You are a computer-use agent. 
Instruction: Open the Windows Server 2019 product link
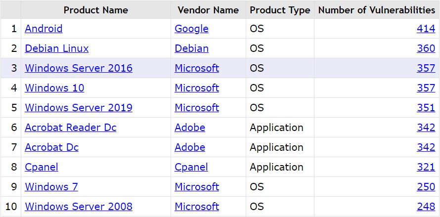click(x=79, y=108)
